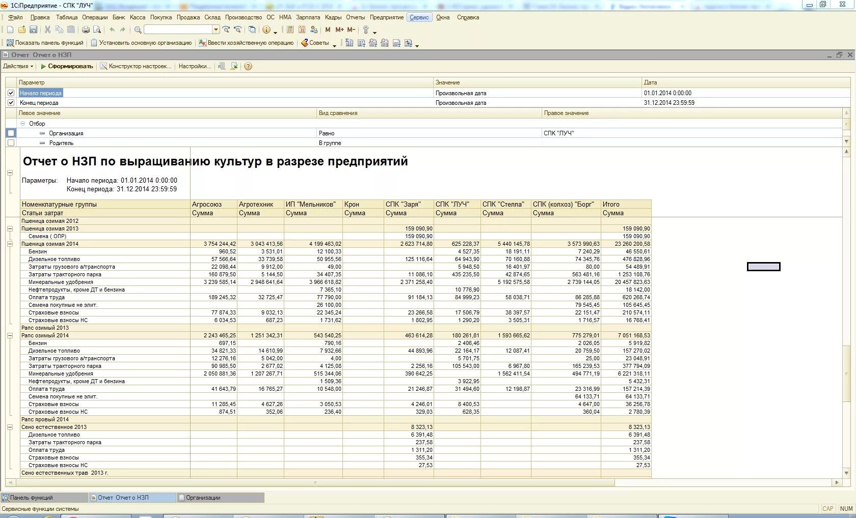Collapse the Рапс озимый 2014 group
The height and width of the screenshot is (518, 856).
point(10,336)
